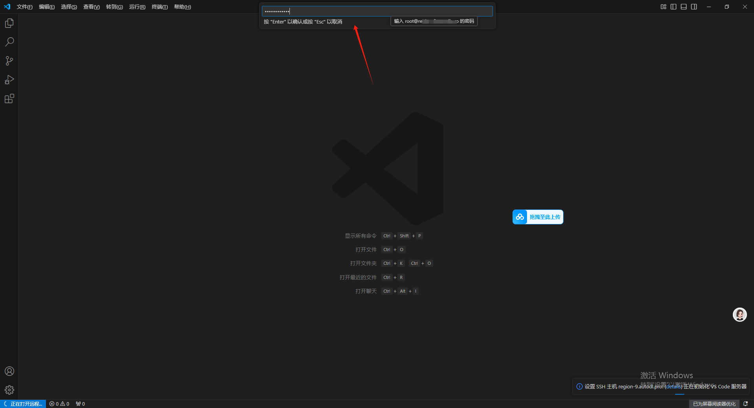The image size is (754, 408).
Task: Open the 转到(G) menu
Action: [114, 7]
